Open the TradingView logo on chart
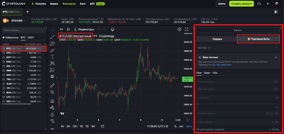The image size is (284, 134). click(62, 113)
